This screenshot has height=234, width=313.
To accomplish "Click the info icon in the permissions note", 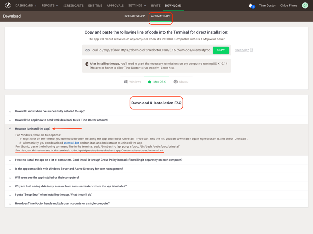I will 87,64.
